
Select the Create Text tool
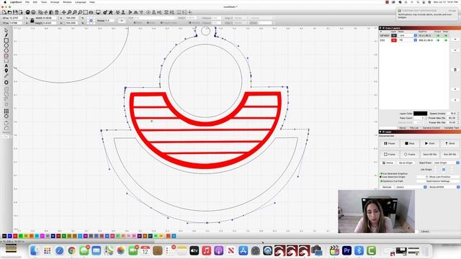(6, 65)
